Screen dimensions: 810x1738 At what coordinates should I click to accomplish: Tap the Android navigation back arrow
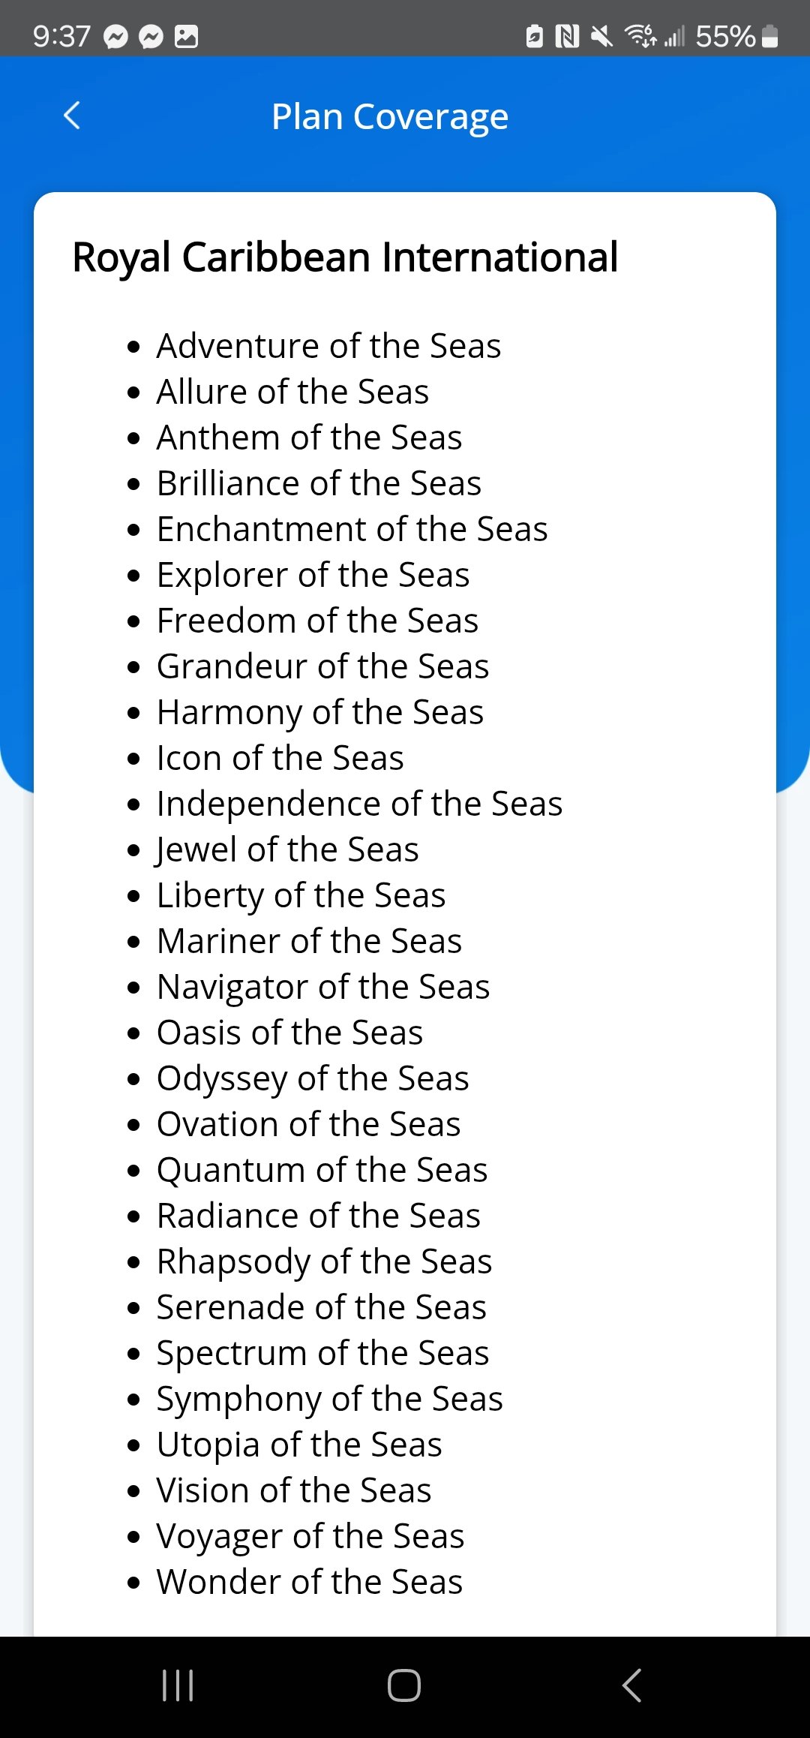[x=631, y=1685]
